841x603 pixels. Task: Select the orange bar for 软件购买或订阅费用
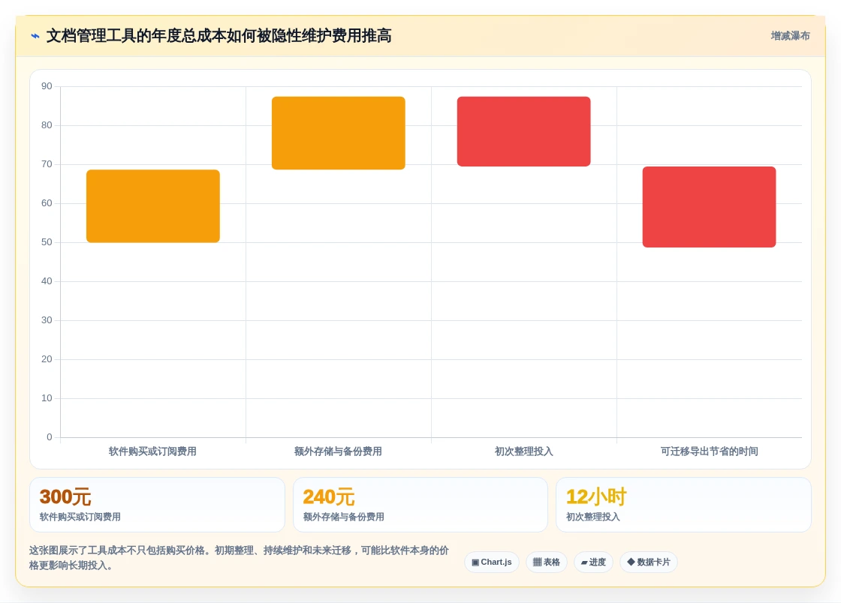(x=153, y=206)
